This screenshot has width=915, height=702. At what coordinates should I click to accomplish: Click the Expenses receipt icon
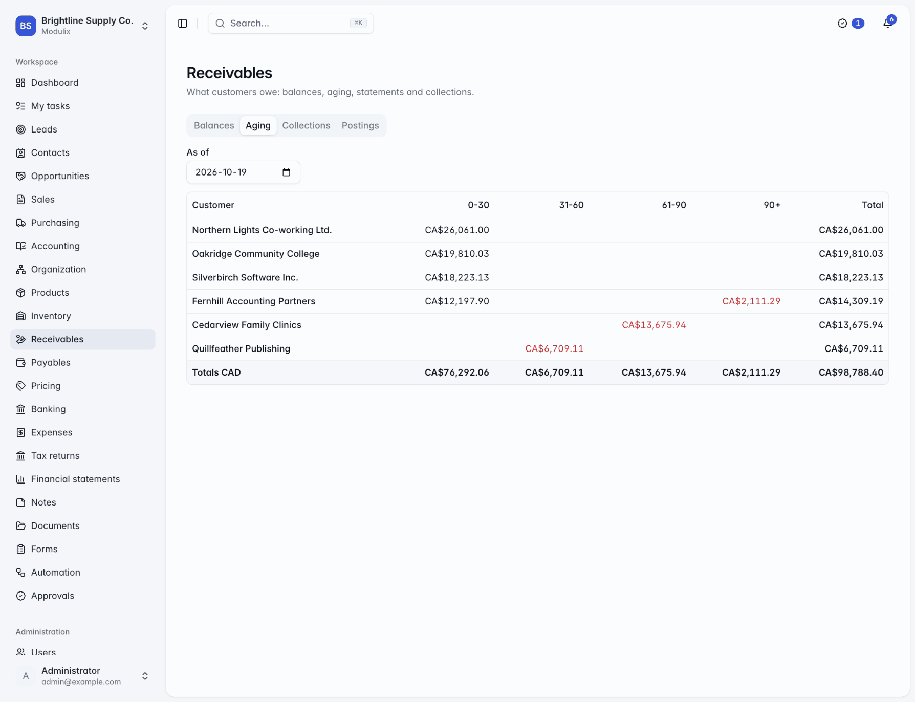pyautogui.click(x=20, y=432)
